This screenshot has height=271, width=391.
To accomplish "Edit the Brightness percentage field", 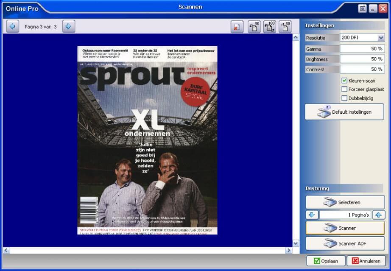I will (362, 59).
